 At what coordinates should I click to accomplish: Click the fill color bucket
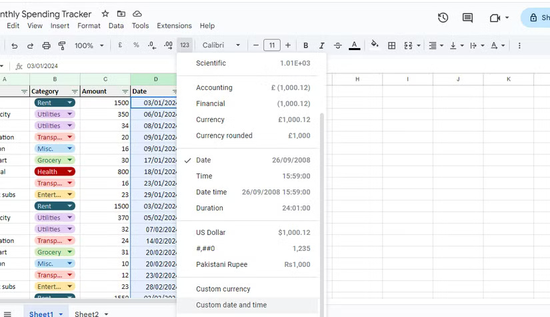[x=375, y=45]
